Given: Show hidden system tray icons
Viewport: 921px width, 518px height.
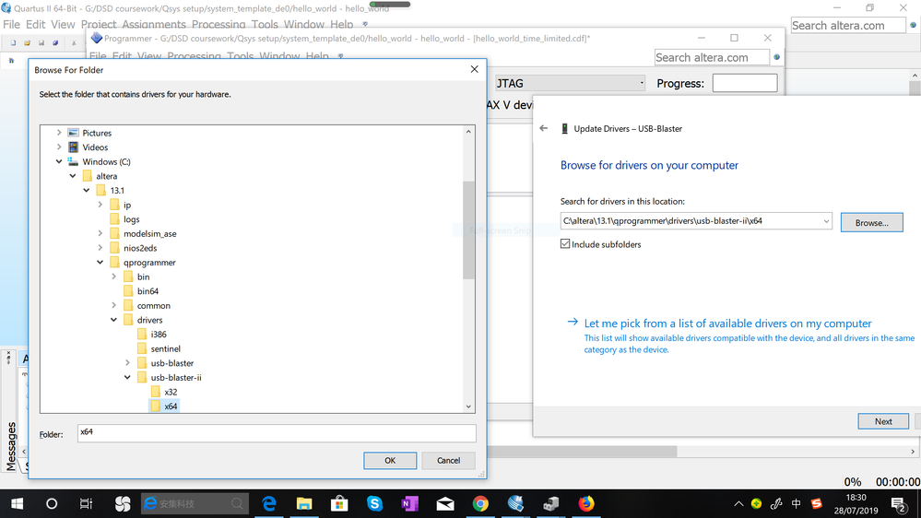Looking at the screenshot, I should click(738, 503).
